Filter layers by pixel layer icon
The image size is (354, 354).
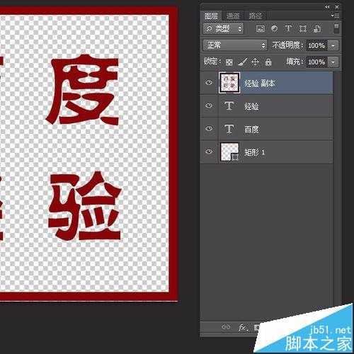(x=260, y=29)
